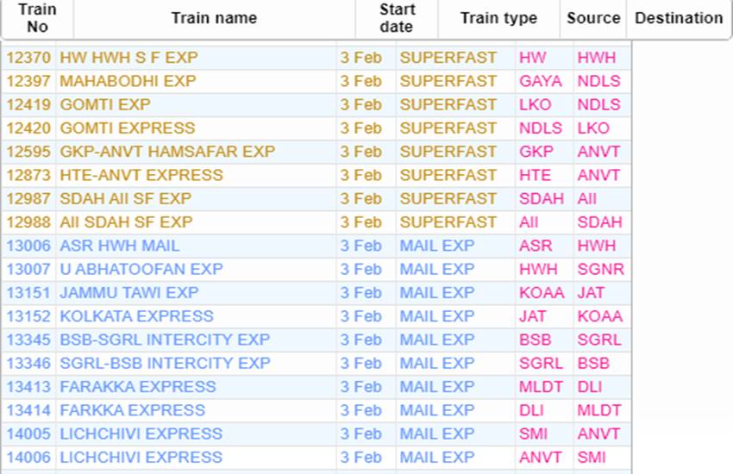
Task: Click BSB-SGRL INTERCITY EXP train name
Action: click(165, 340)
